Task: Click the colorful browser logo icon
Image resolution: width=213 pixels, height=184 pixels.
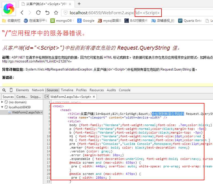Action: [9, 9]
